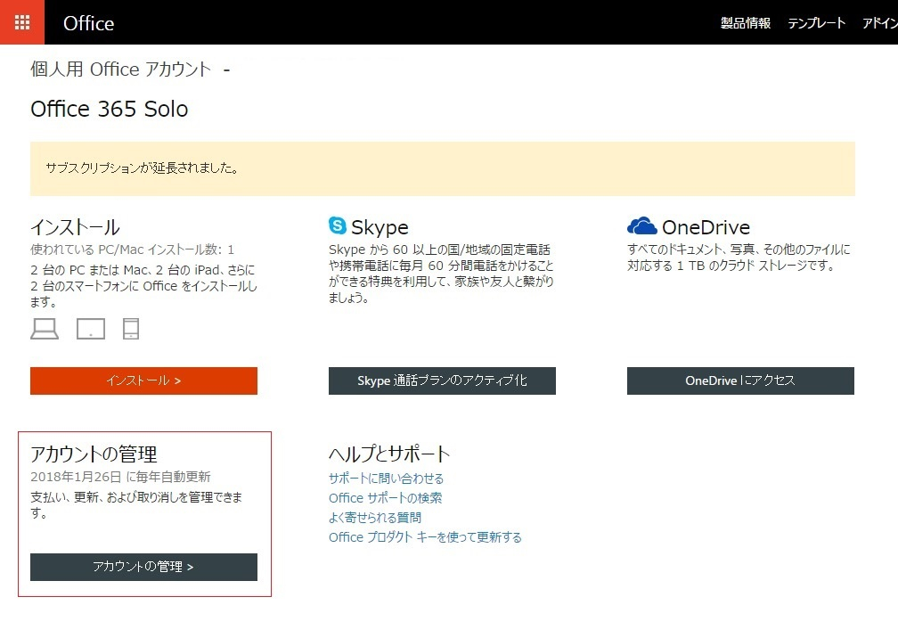Click the tablet device icon
The height and width of the screenshot is (630, 898).
91,329
